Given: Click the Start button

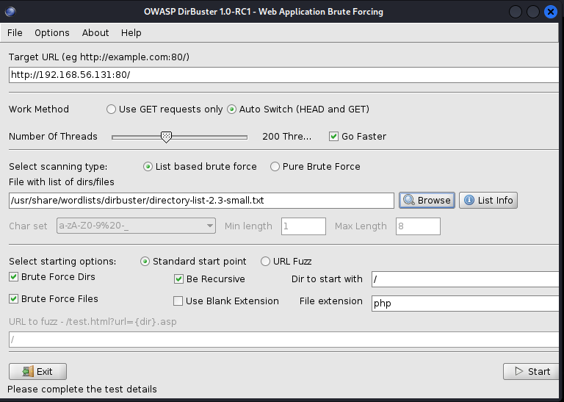Looking at the screenshot, I should (x=531, y=371).
